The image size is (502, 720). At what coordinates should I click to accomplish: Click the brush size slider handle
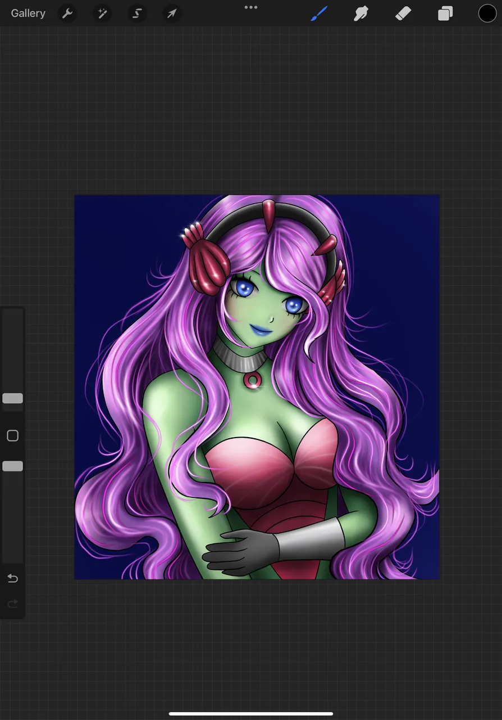click(12, 398)
